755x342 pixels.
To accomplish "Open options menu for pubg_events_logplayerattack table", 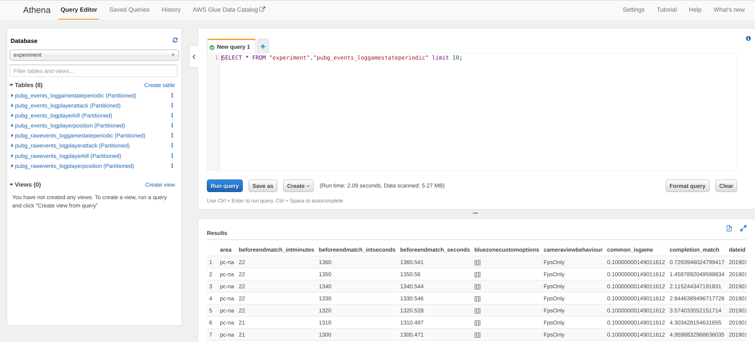I will 172,105.
